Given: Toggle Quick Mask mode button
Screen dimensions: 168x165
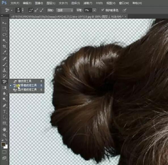Looking at the screenshot, I should [4, 152].
